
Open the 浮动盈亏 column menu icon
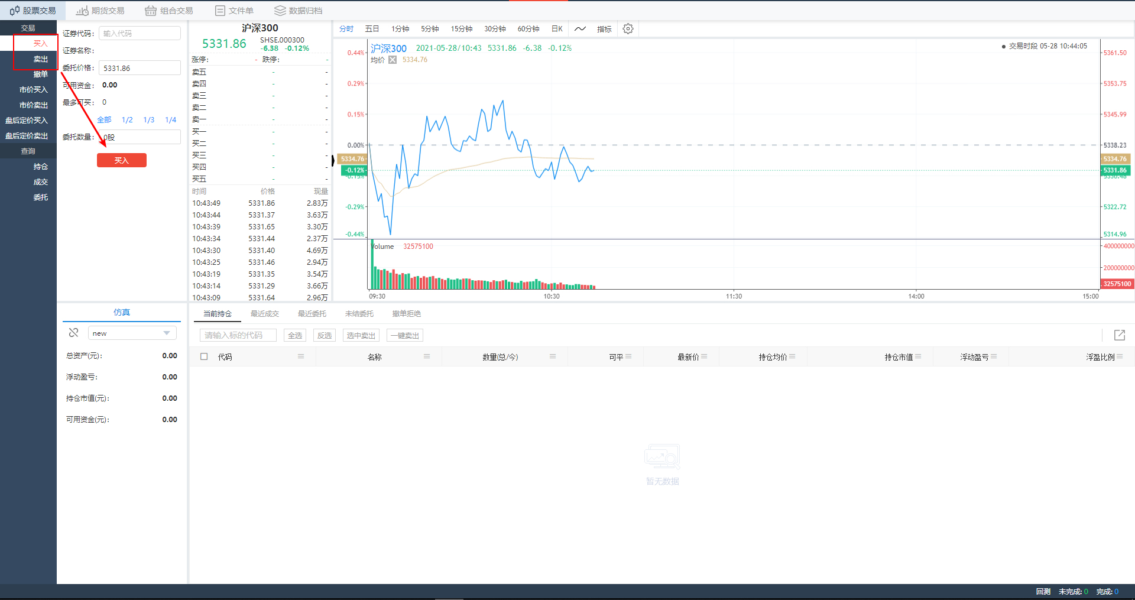[x=994, y=356]
